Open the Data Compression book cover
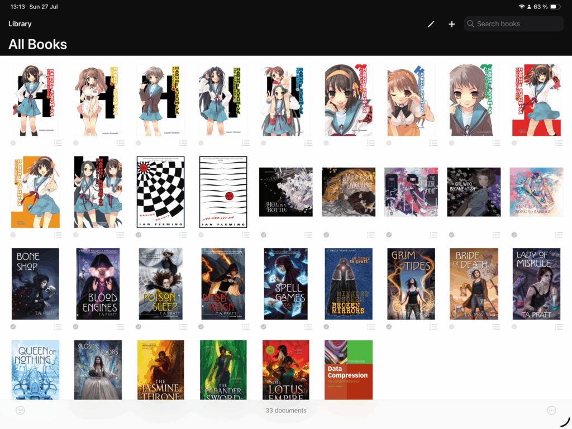The height and width of the screenshot is (429, 572). [x=349, y=370]
